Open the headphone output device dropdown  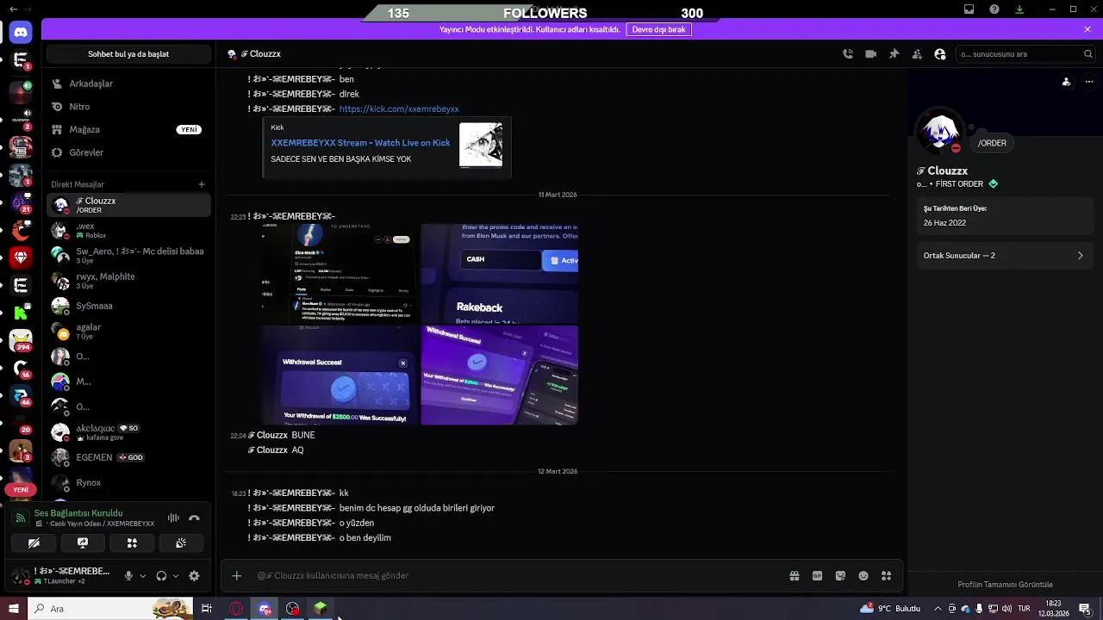[178, 575]
